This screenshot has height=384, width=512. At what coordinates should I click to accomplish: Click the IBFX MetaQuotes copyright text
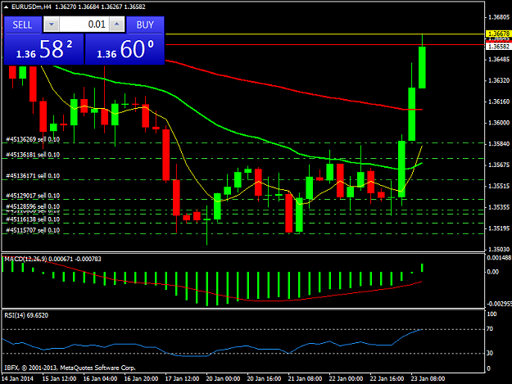pyautogui.click(x=70, y=368)
